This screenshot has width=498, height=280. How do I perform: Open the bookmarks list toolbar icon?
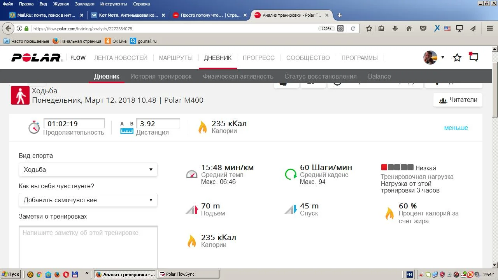pos(381,28)
